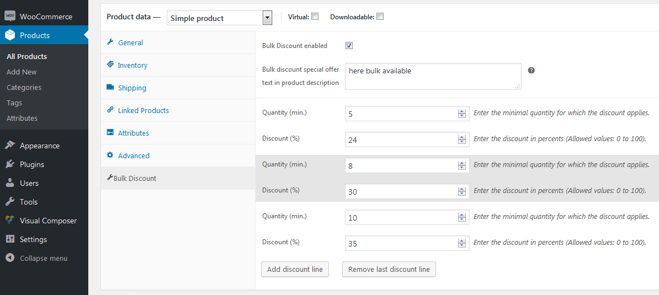The height and width of the screenshot is (295, 659).
Task: Uncheck Bulk Discount enabled checkbox
Action: (x=349, y=46)
